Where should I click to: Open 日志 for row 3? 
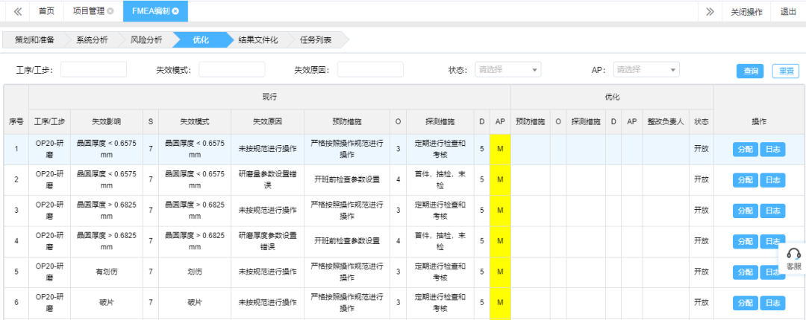pyautogui.click(x=772, y=211)
